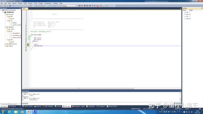Open the File menu
This screenshot has width=203, height=114.
[2, 3]
